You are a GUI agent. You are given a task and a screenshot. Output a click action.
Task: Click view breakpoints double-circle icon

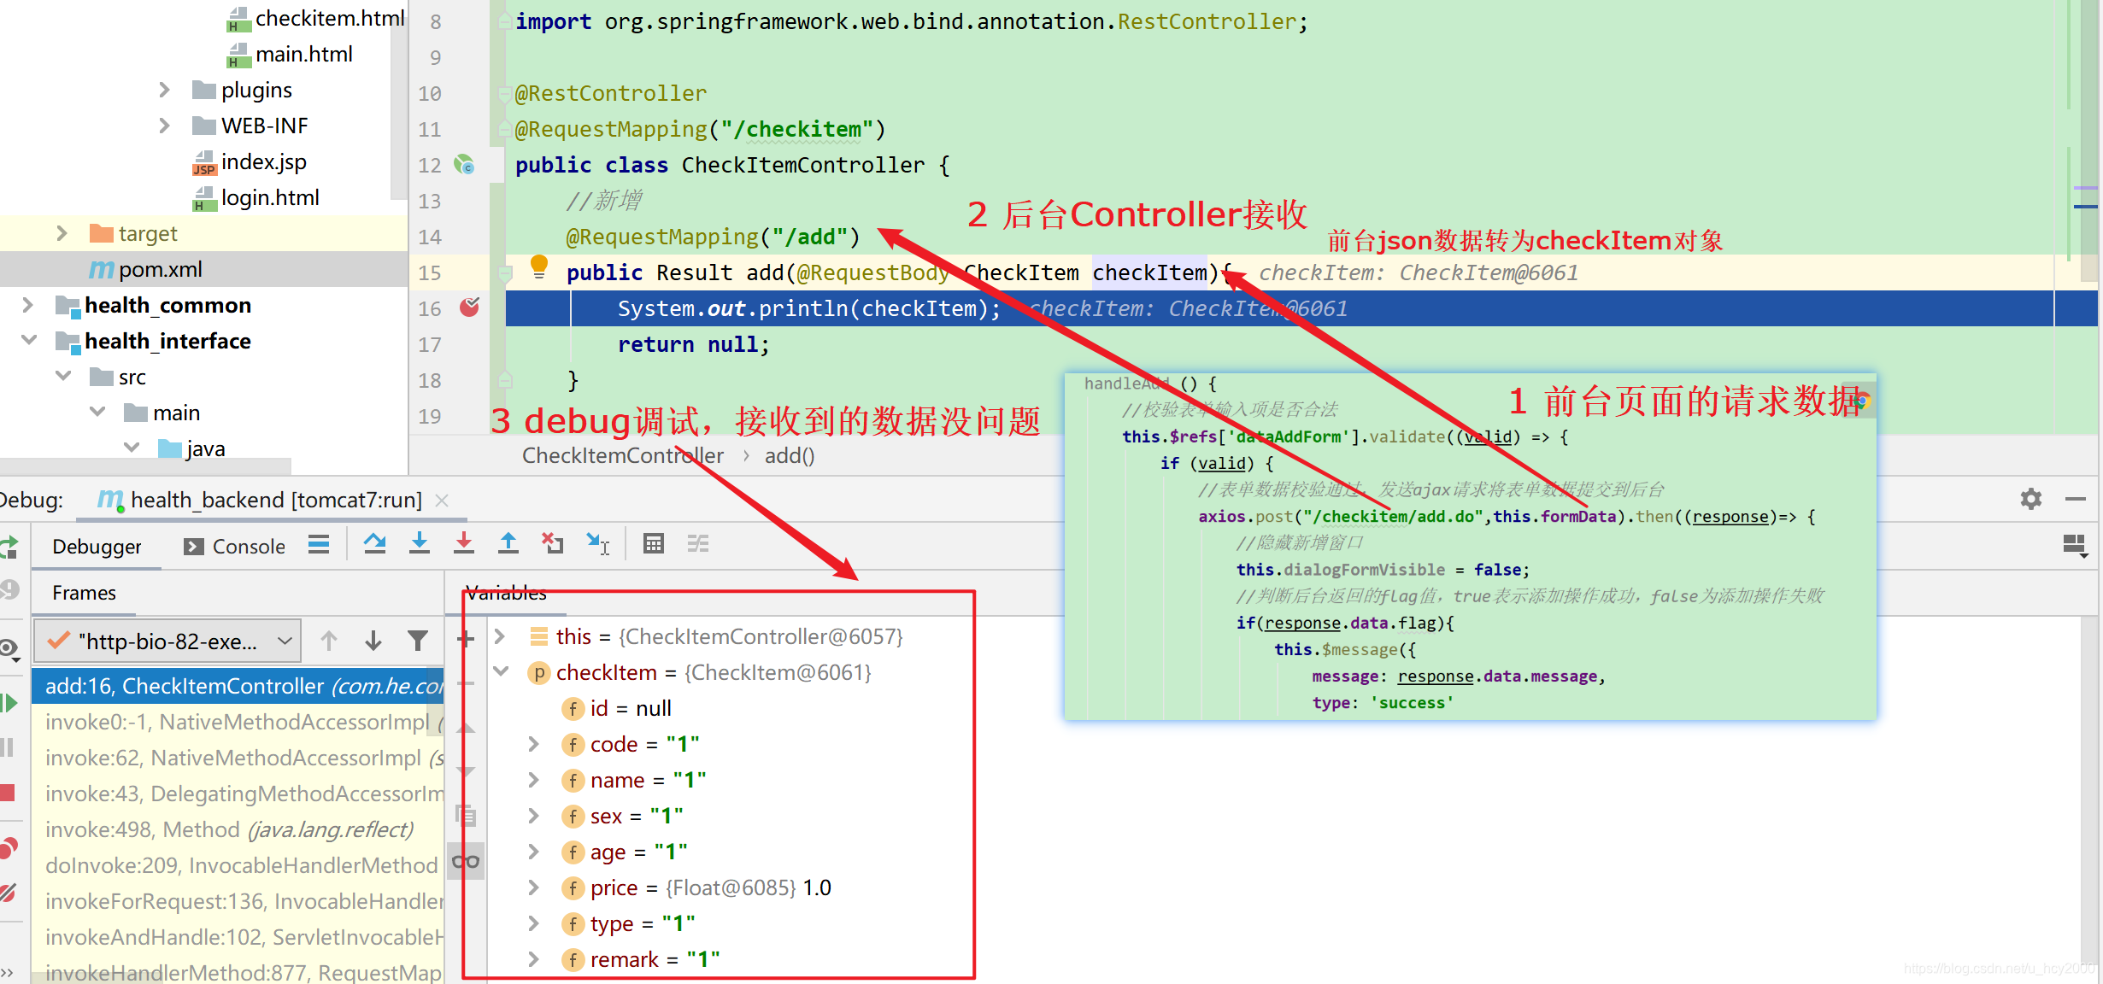(x=9, y=847)
